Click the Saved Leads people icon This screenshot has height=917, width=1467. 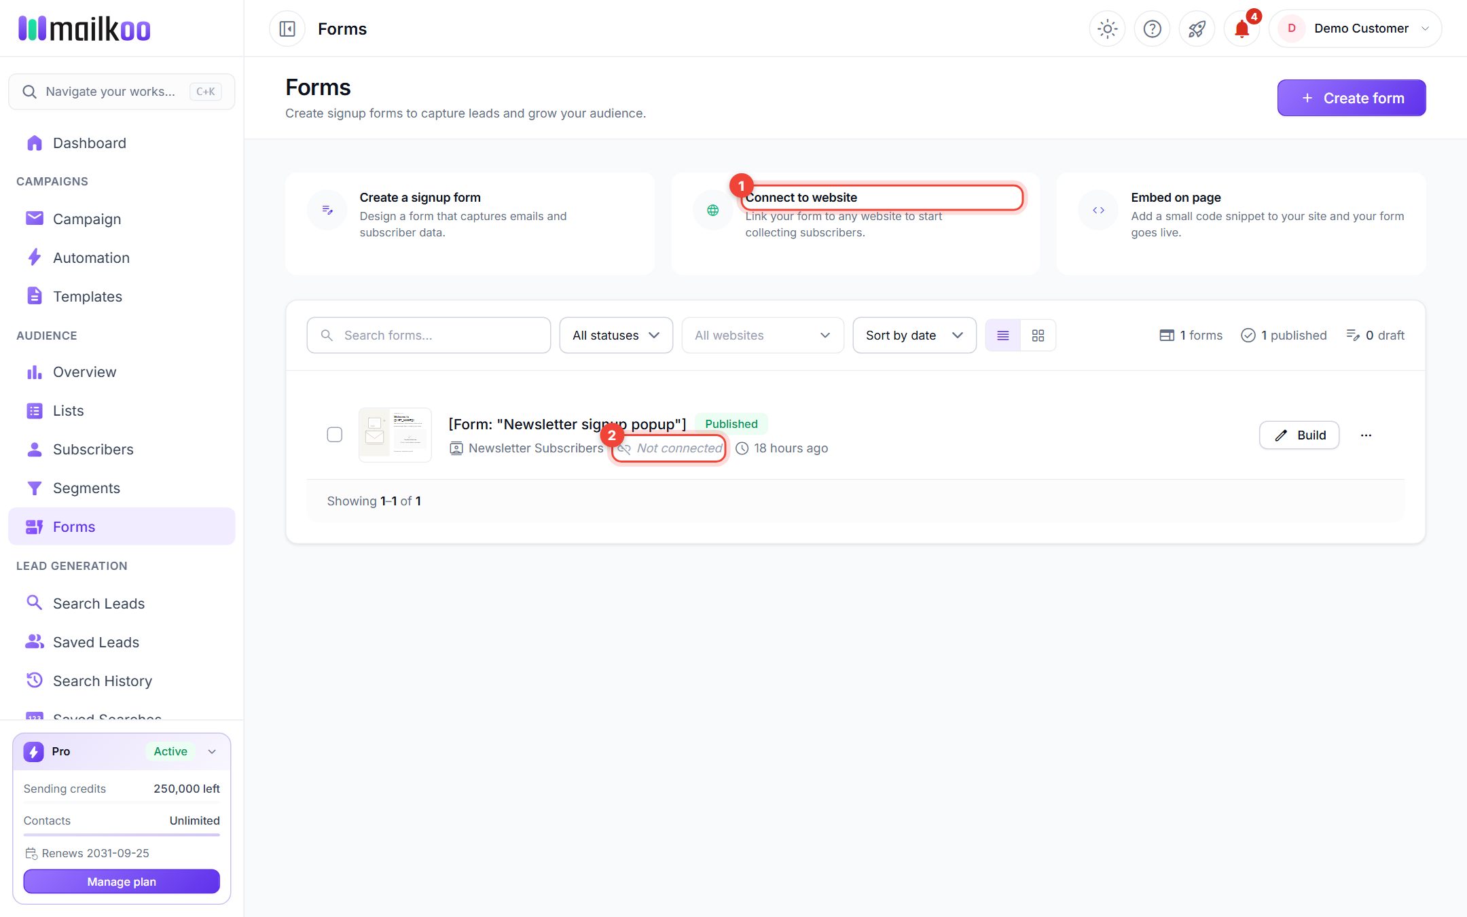tap(34, 641)
